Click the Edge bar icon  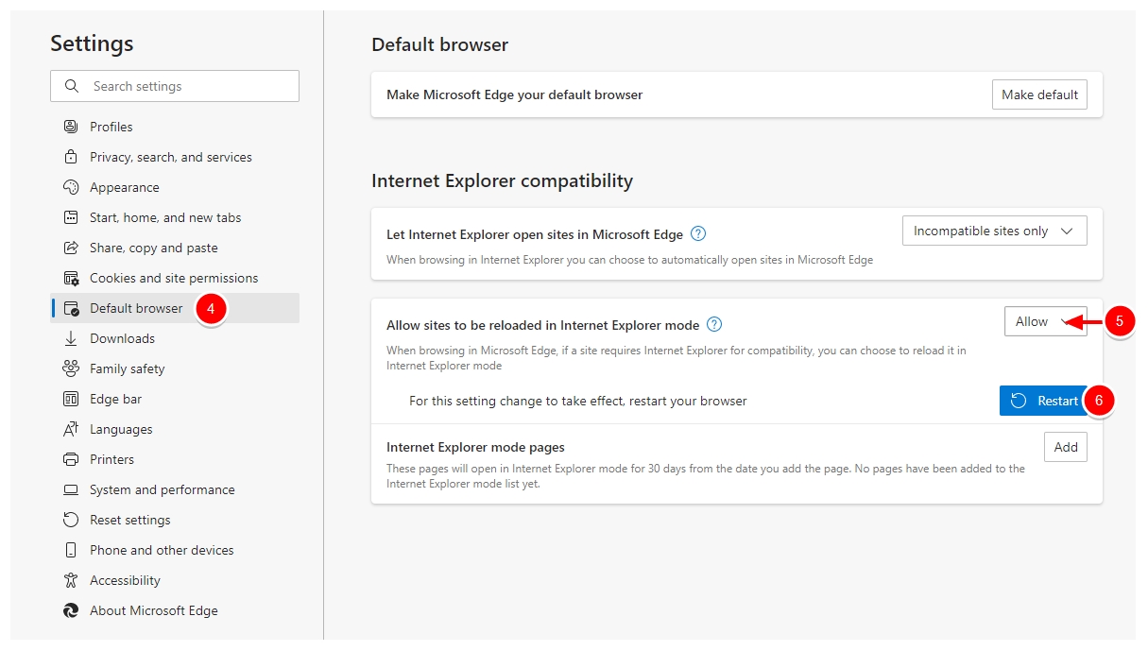[x=71, y=399]
